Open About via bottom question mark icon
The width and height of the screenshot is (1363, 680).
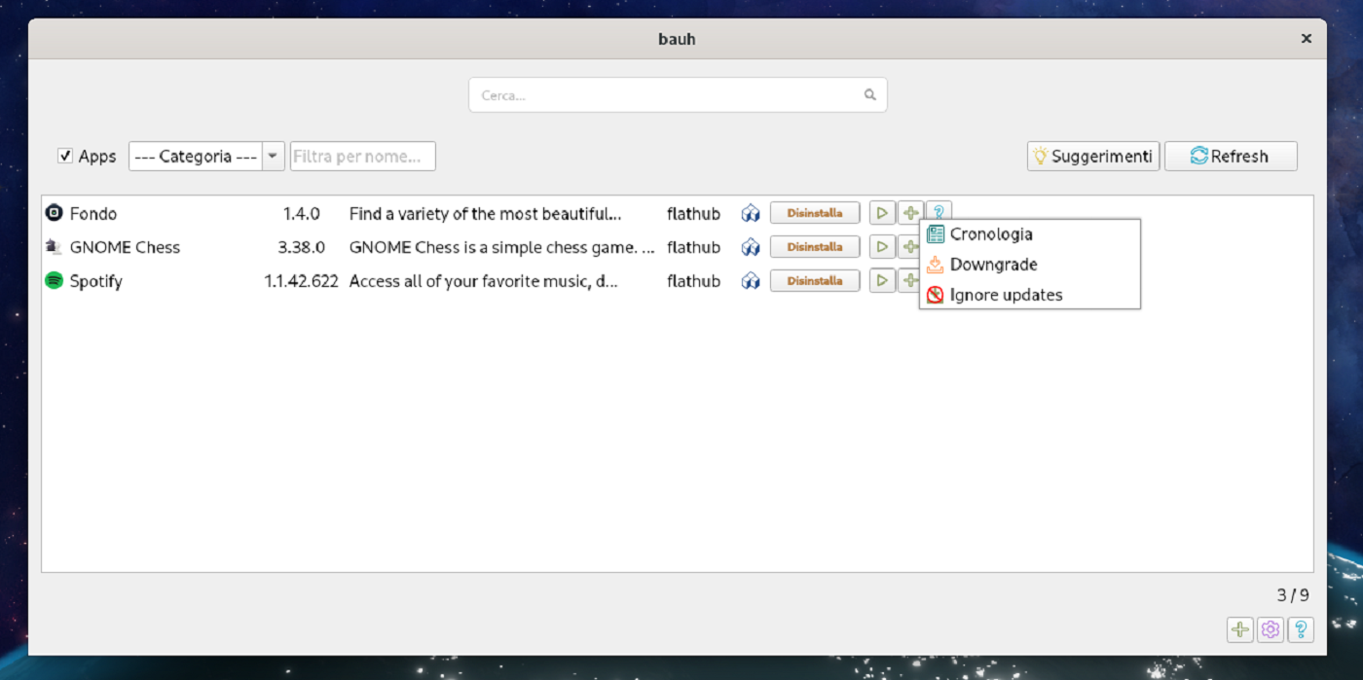pos(1301,629)
